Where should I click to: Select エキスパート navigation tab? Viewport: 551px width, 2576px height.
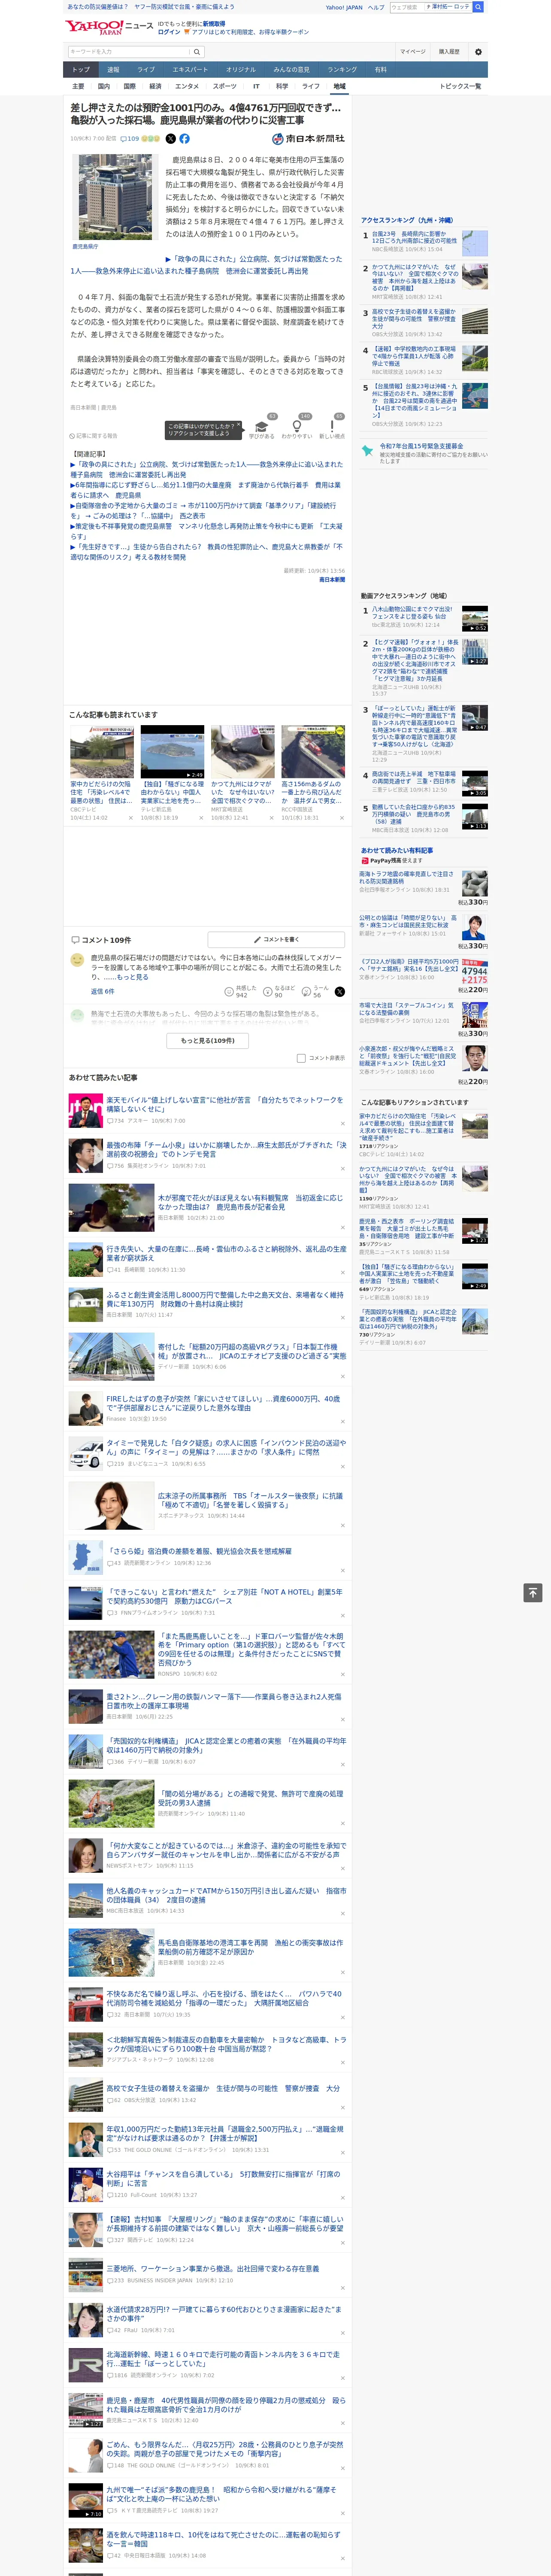pyautogui.click(x=190, y=70)
